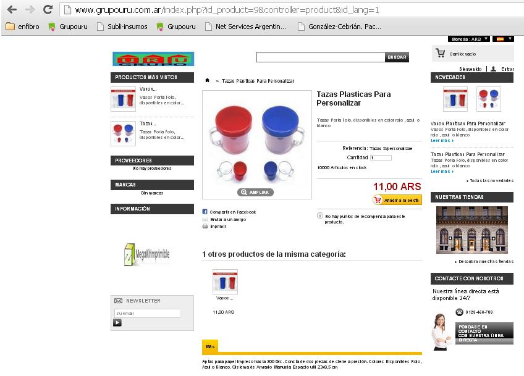
Task: Click the Cantidad quantity field
Action: pyautogui.click(x=381, y=157)
